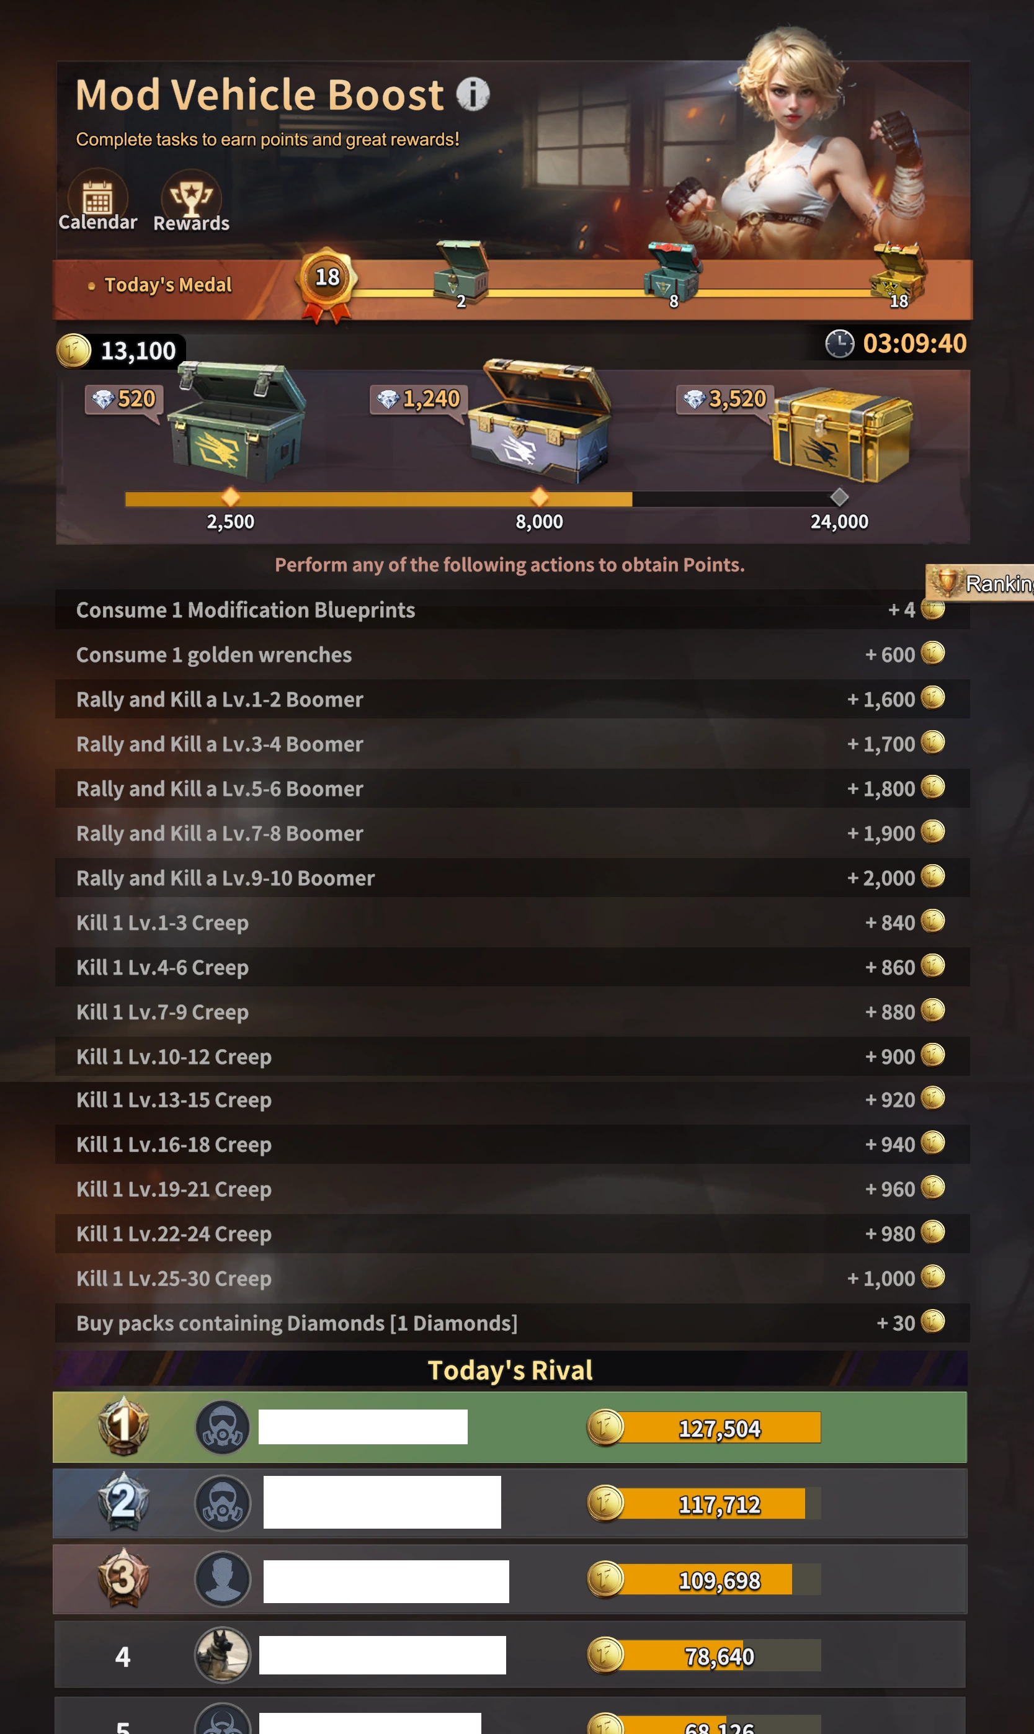Open the Ranking side tab
Viewport: 1034px width, 1734px height.
pos(979,583)
